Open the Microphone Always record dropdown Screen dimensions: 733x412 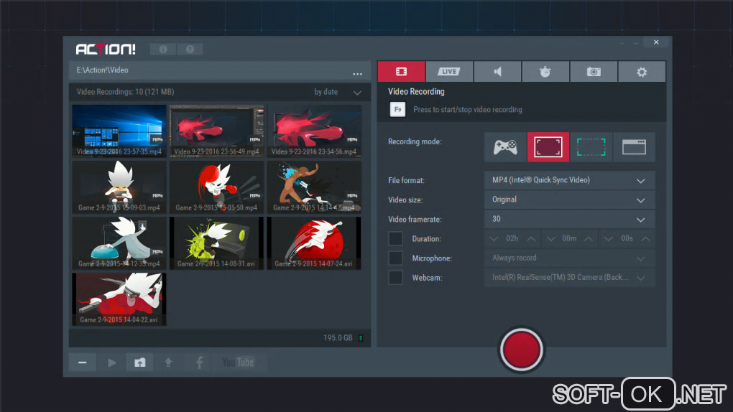coord(569,258)
